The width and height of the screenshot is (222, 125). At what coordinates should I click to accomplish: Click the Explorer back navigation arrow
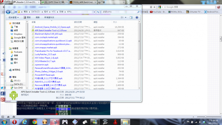[8, 12]
